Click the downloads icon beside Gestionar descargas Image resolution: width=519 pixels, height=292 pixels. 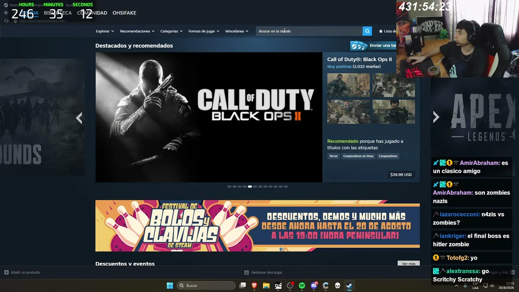tap(247, 273)
